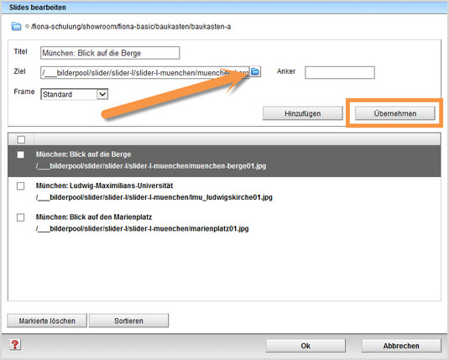Click the Übernehmen button
Image resolution: width=449 pixels, height=360 pixels.
(x=395, y=113)
